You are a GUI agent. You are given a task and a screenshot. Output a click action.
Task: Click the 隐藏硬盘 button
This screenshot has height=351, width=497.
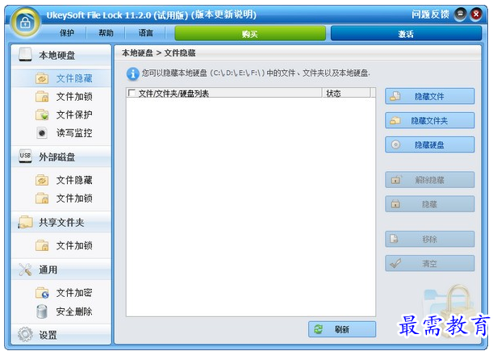[430, 145]
